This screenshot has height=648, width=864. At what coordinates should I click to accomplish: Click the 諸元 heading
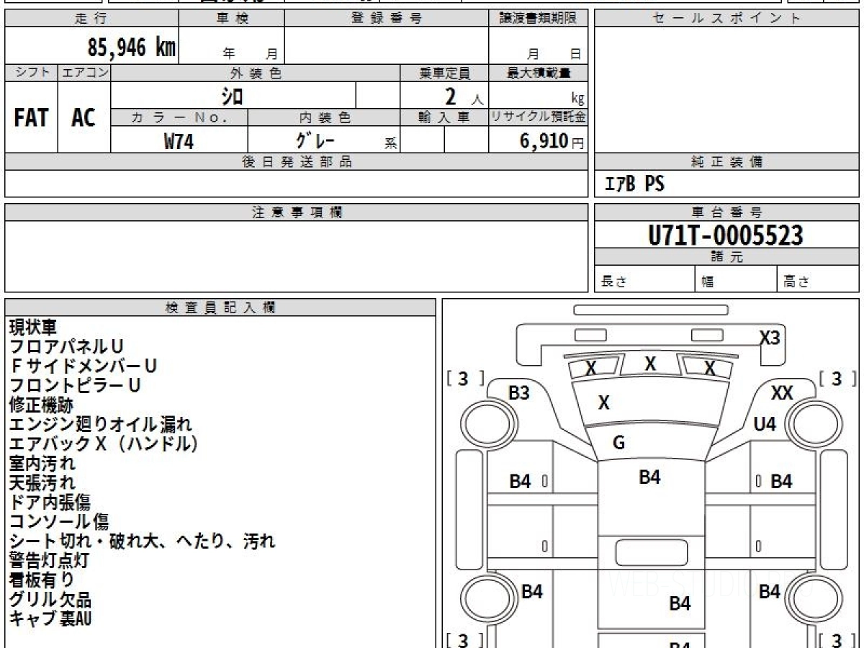(x=726, y=257)
